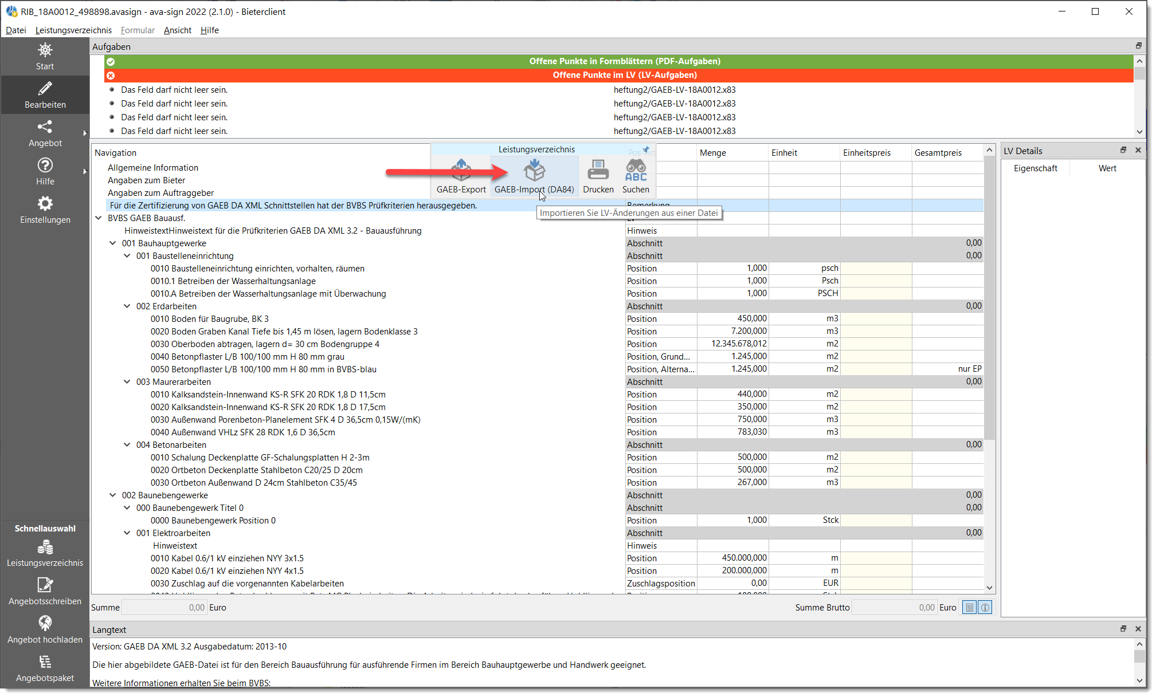Click Offene Punkte im LV red header
This screenshot has height=697, width=1156.
pyautogui.click(x=619, y=75)
